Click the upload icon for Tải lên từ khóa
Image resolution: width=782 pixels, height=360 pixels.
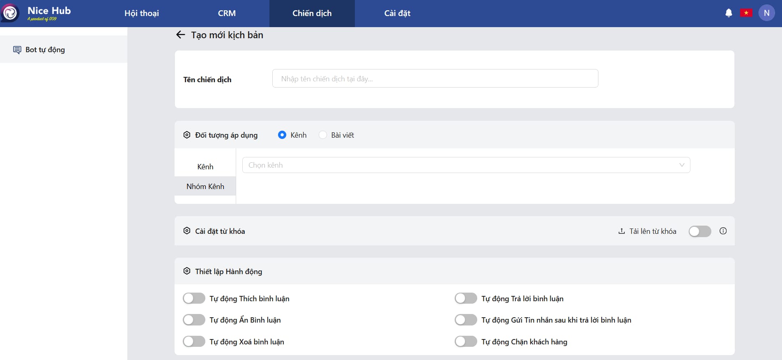coord(621,231)
